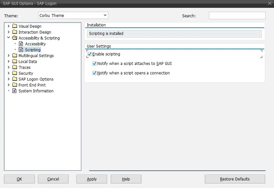Click the Restore Defaults button
This screenshot has height=188, width=274.
click(x=235, y=179)
